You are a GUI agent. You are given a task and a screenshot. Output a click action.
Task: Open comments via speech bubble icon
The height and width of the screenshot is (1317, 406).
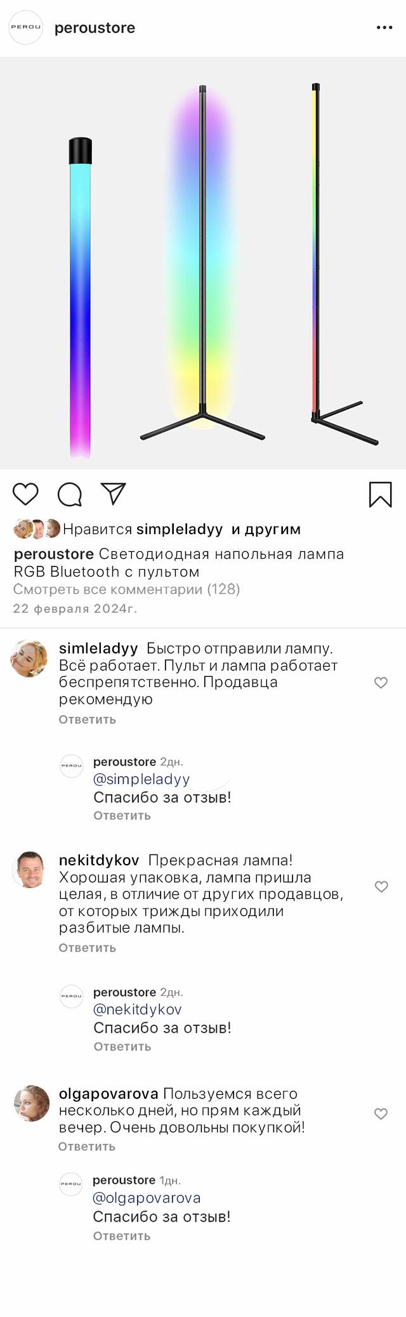70,495
